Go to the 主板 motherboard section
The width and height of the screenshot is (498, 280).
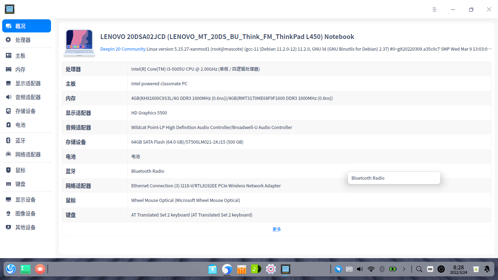click(27, 55)
